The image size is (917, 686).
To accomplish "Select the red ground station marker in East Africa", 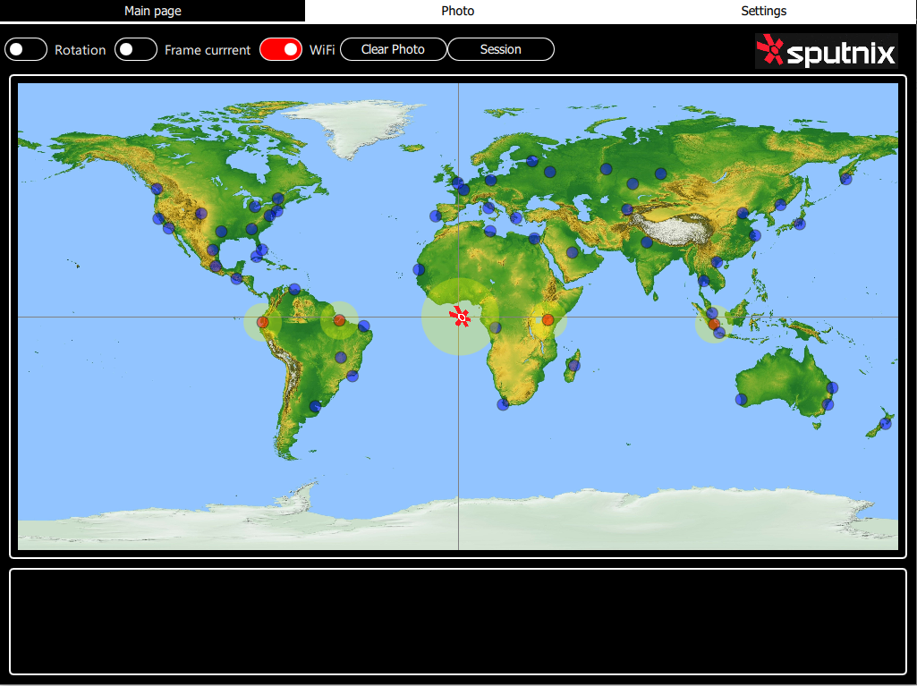I will 548,318.
